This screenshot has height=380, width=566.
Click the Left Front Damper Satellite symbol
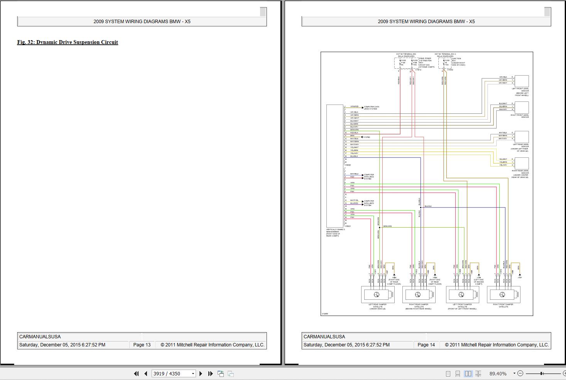462,295
